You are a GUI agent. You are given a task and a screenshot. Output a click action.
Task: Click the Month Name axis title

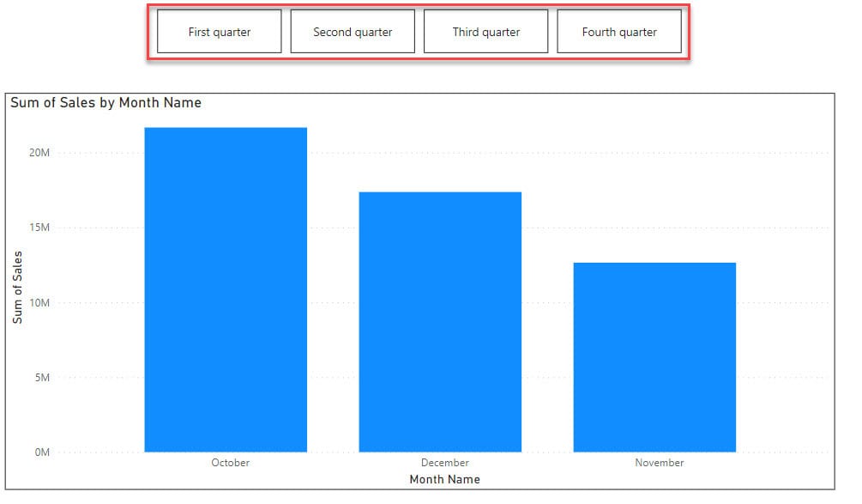(x=445, y=479)
